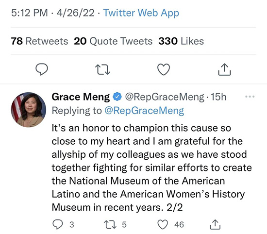Click the 5:12 PM 4/26/22 timestamp
The image size is (267, 234).
pyautogui.click(x=53, y=13)
